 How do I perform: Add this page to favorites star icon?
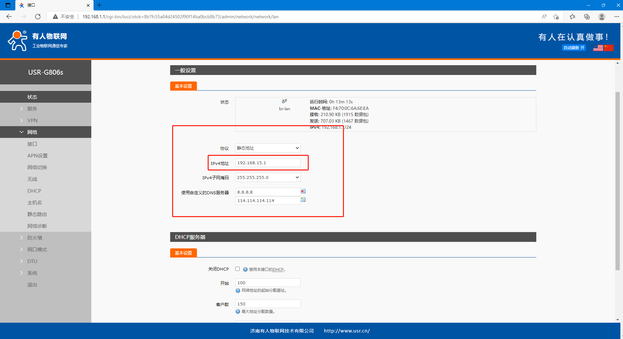click(x=556, y=17)
